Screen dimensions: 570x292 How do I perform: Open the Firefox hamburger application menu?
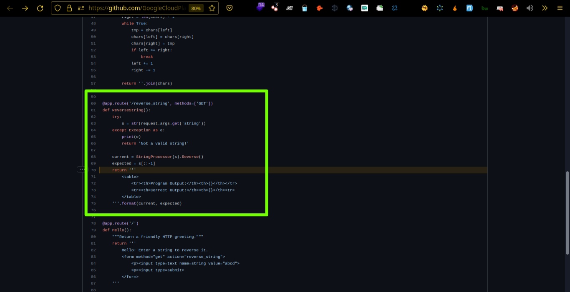point(560,8)
